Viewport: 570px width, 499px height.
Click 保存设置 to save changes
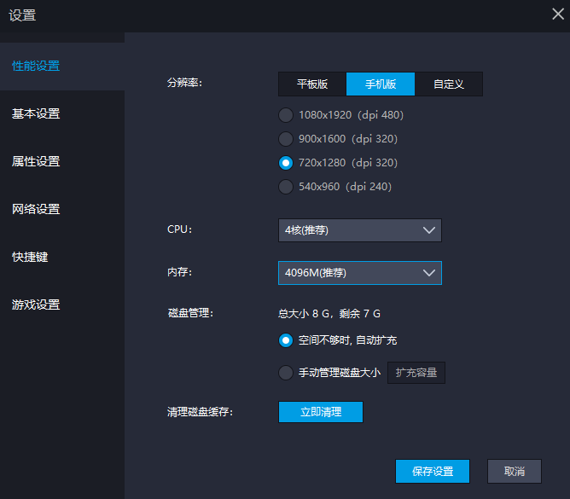[x=433, y=472]
